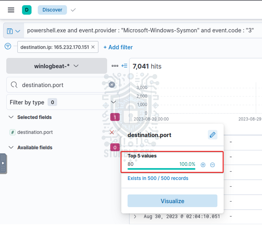Open the winlogbeat-* index pattern dropdown
This screenshot has height=232, width=262.
[x=57, y=66]
